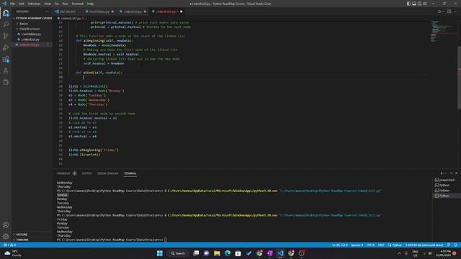Toggle Primary Side Bar layout icon
461x259 pixels.
tap(408, 4)
